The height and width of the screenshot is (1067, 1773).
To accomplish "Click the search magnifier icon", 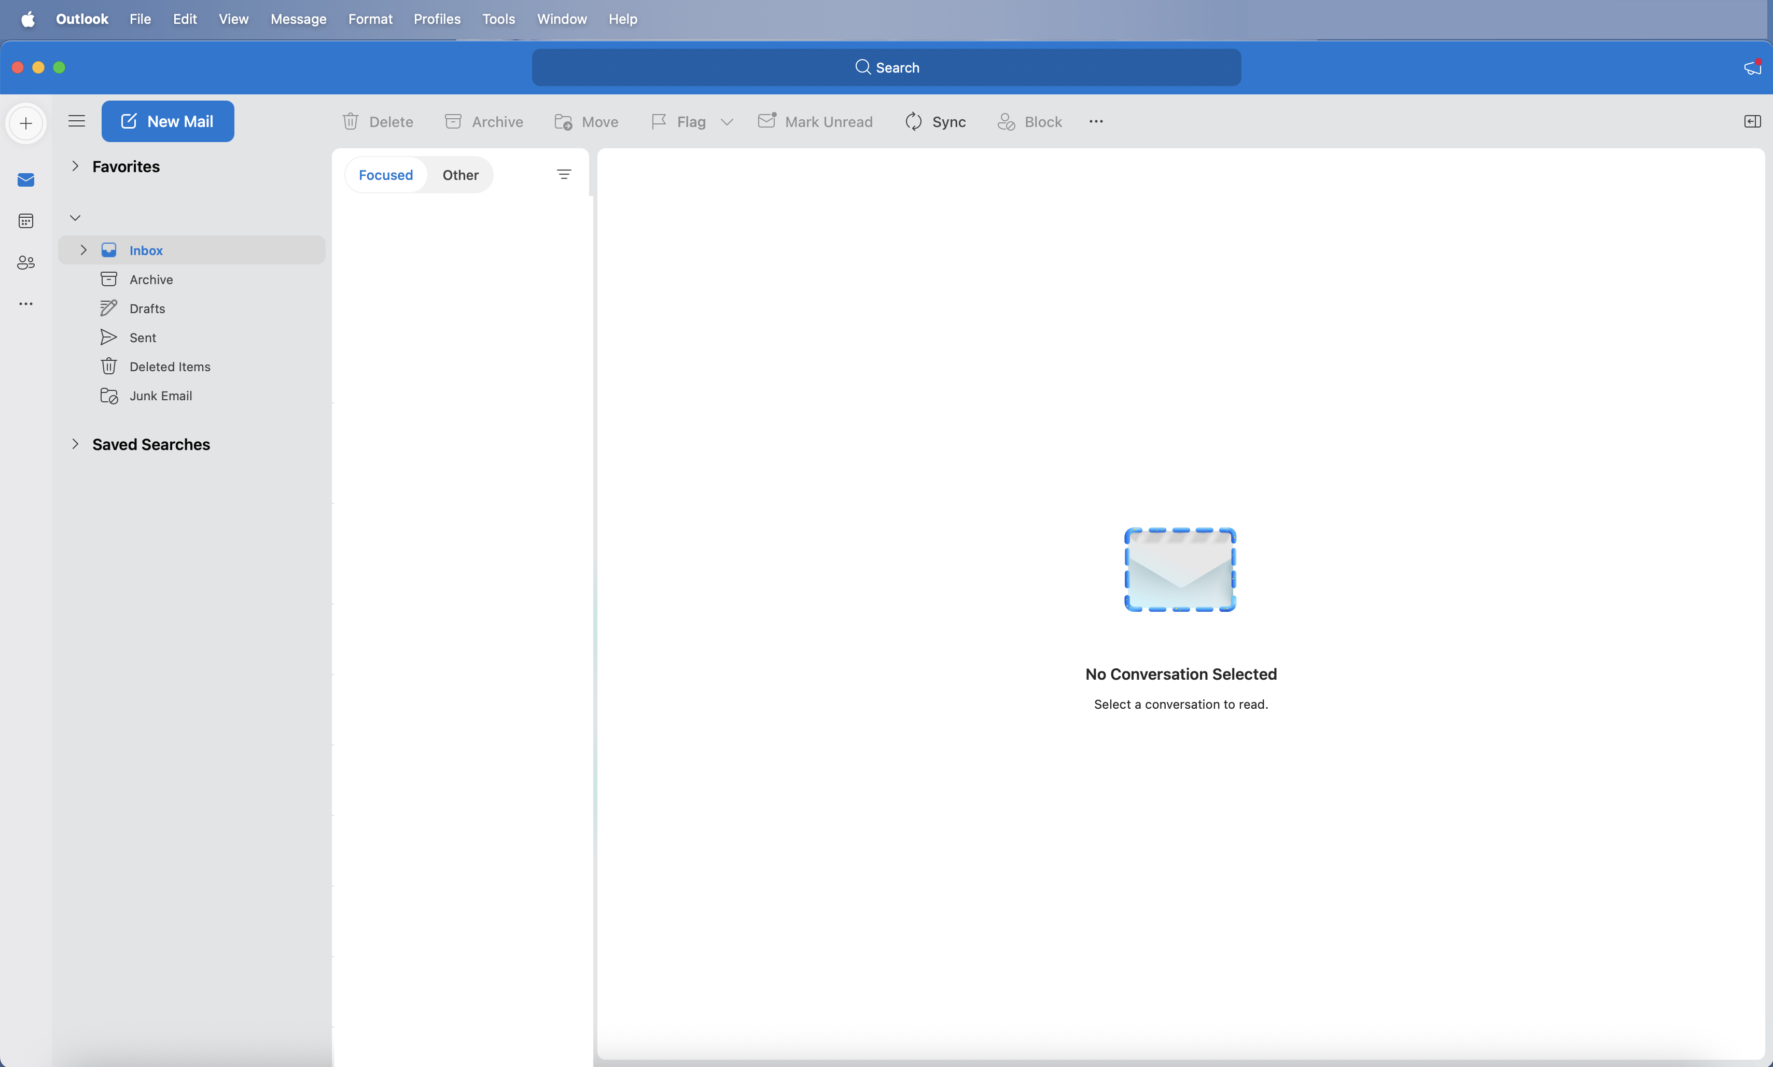I will [862, 67].
